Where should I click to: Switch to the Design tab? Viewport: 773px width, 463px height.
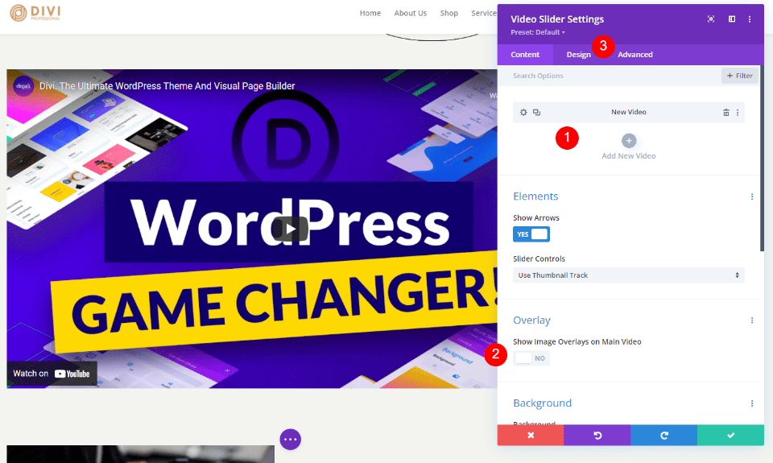[x=578, y=55]
